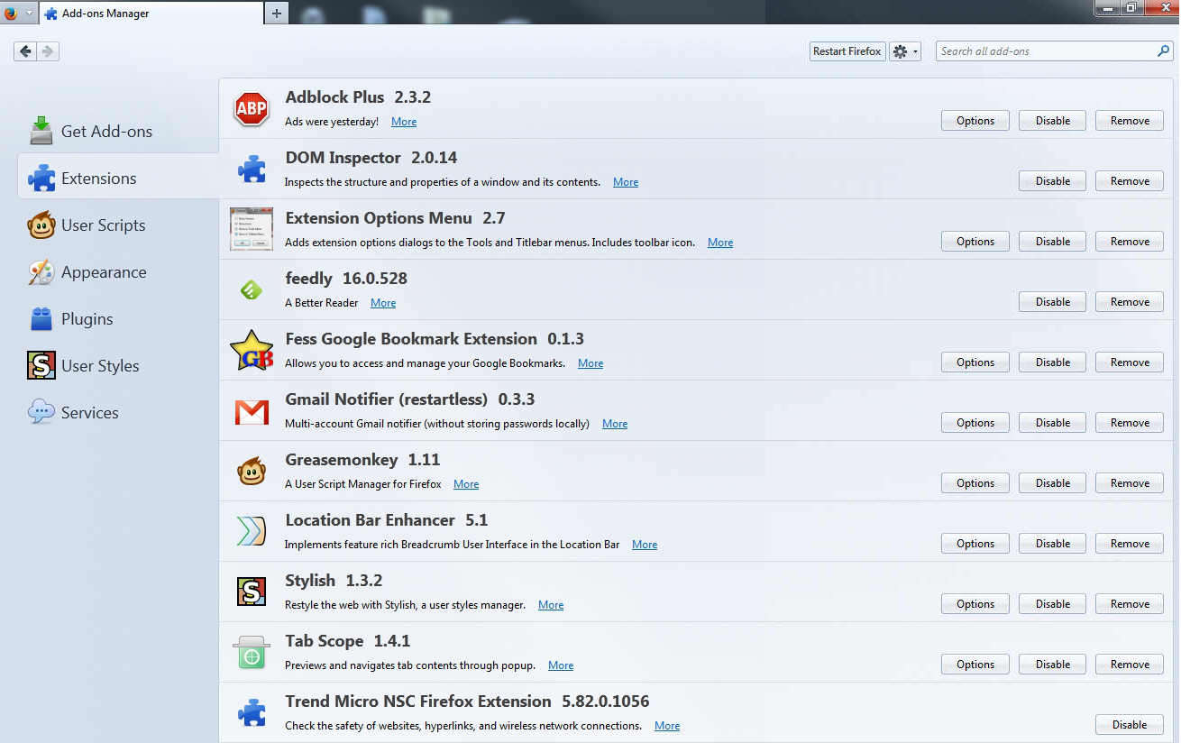
Task: Remove the feedly extension
Action: [x=1130, y=302]
